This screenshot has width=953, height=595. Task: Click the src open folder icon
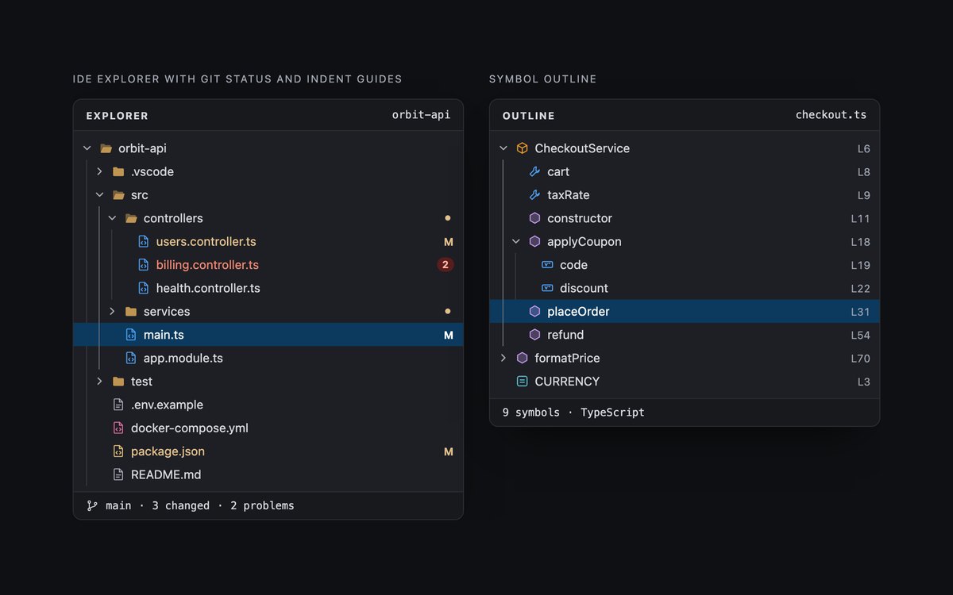tap(118, 195)
